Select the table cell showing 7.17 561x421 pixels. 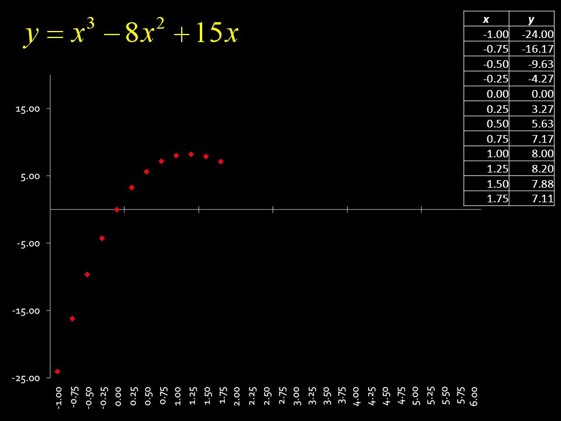[532, 139]
